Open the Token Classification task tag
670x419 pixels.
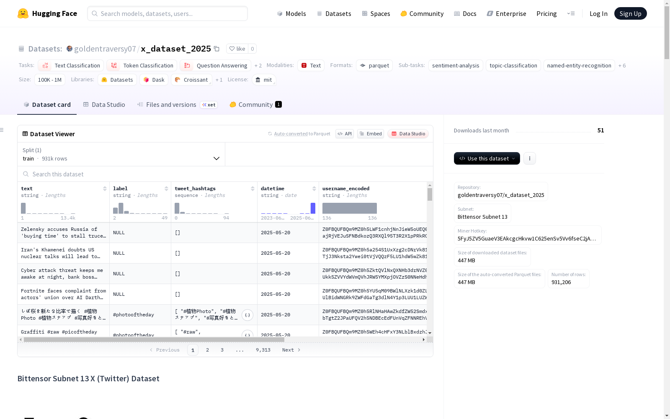pos(142,65)
